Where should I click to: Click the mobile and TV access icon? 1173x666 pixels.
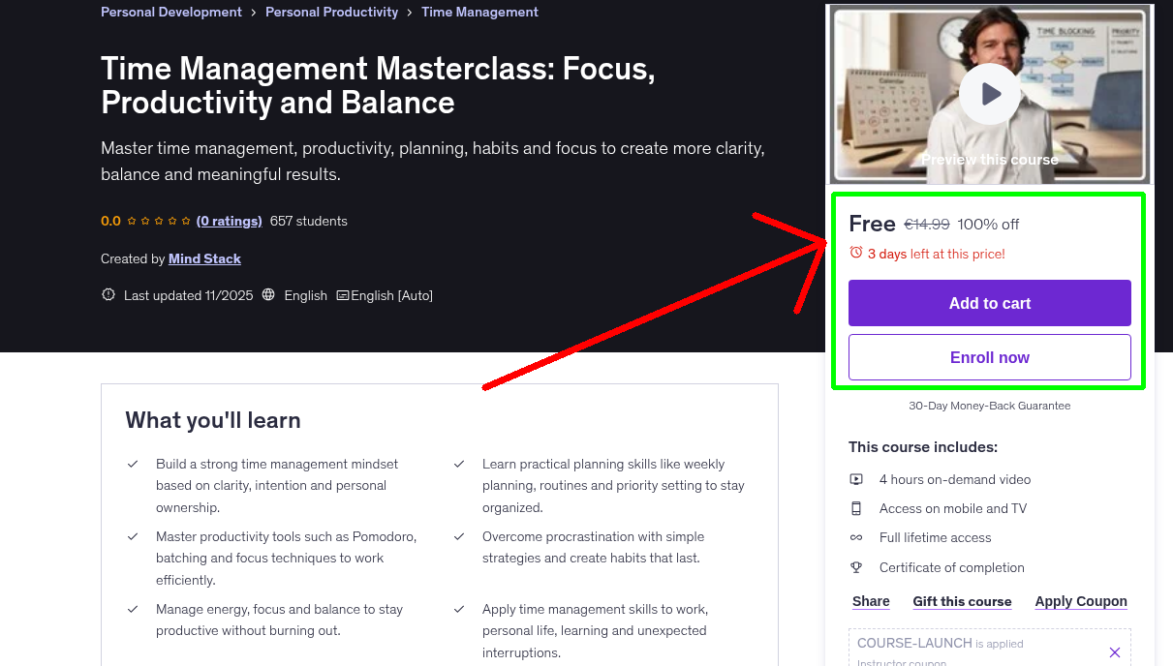(x=856, y=508)
